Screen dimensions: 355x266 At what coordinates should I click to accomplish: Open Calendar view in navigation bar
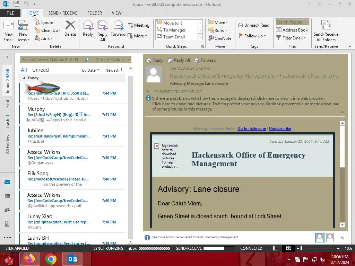(7, 196)
